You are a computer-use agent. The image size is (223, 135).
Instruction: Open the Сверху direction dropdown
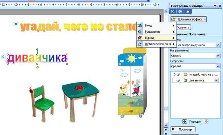tap(218, 56)
